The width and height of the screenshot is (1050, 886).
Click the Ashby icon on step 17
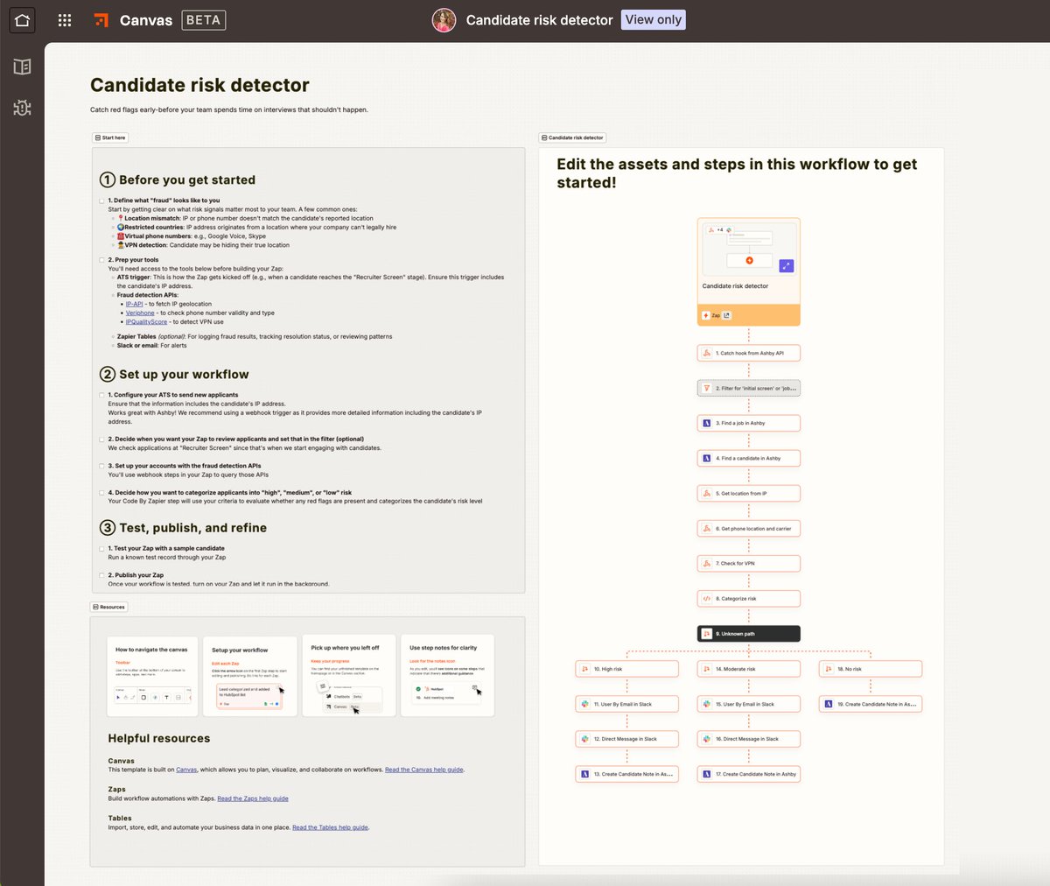(x=707, y=774)
